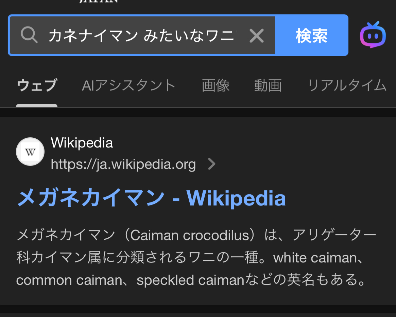Click the Yahoo JAPAN logo at top

[99, 2]
